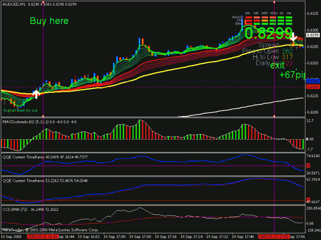
Task: Click the 0.8265 price axis label
Action: click(313, 63)
